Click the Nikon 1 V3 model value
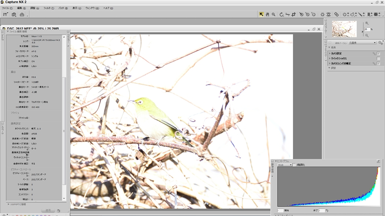 coord(36,36)
